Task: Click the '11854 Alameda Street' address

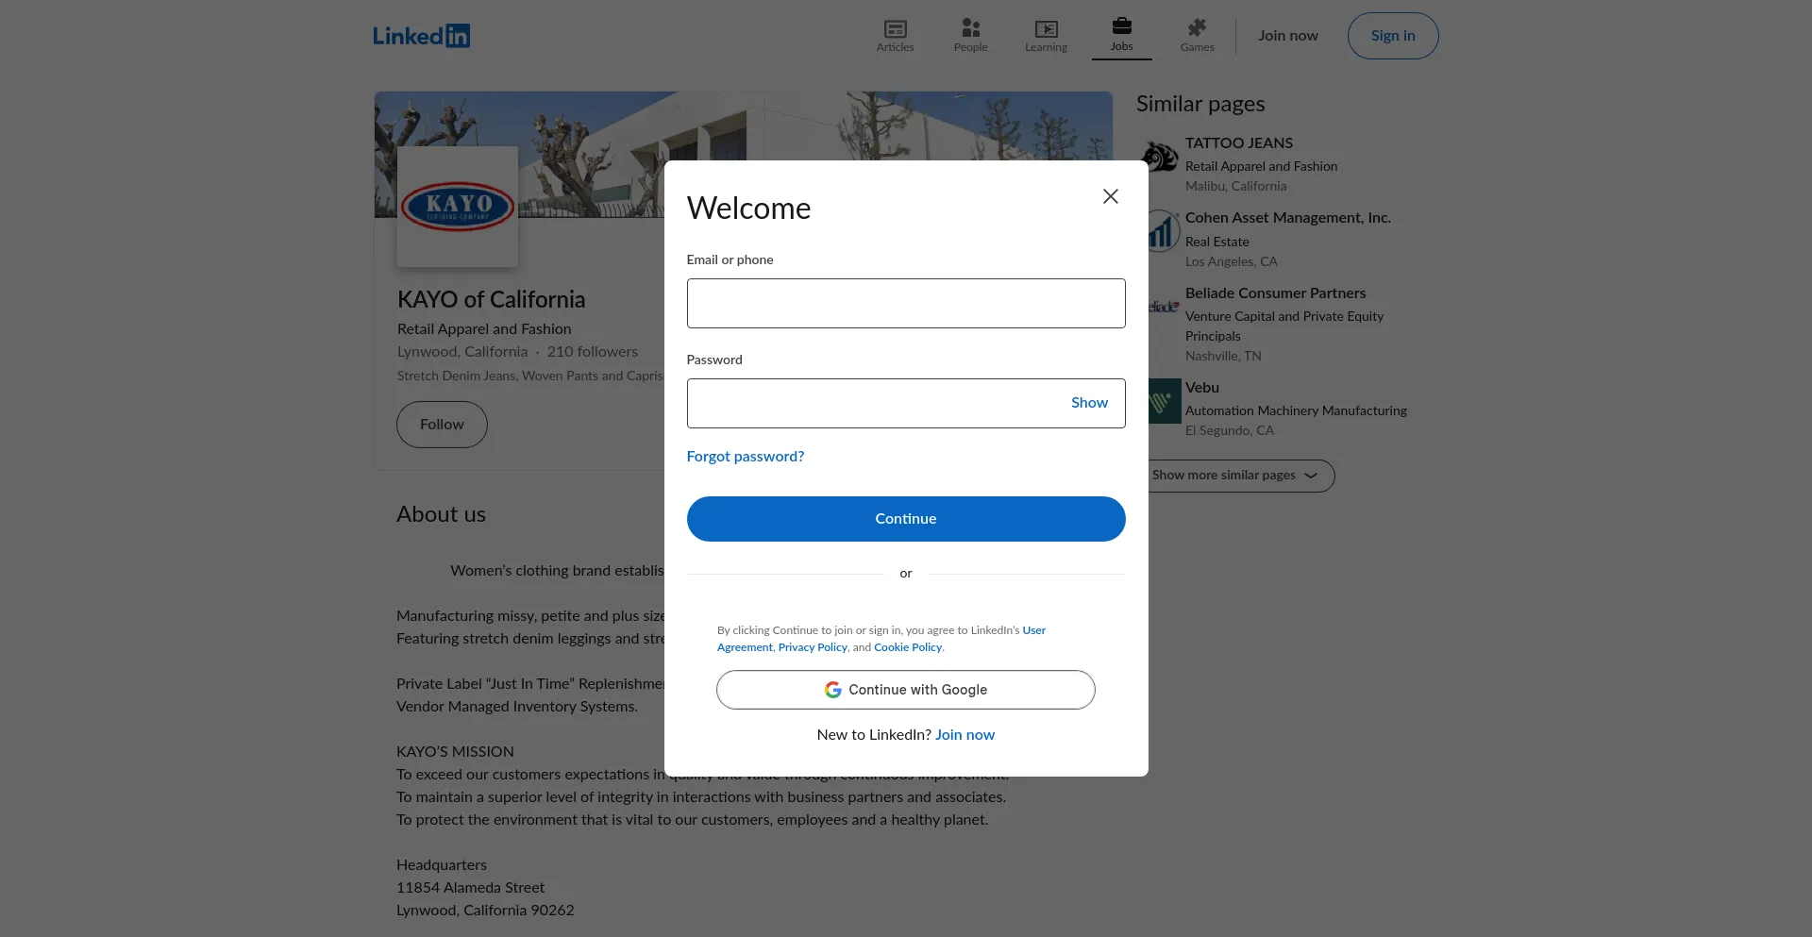Action: 470,888
